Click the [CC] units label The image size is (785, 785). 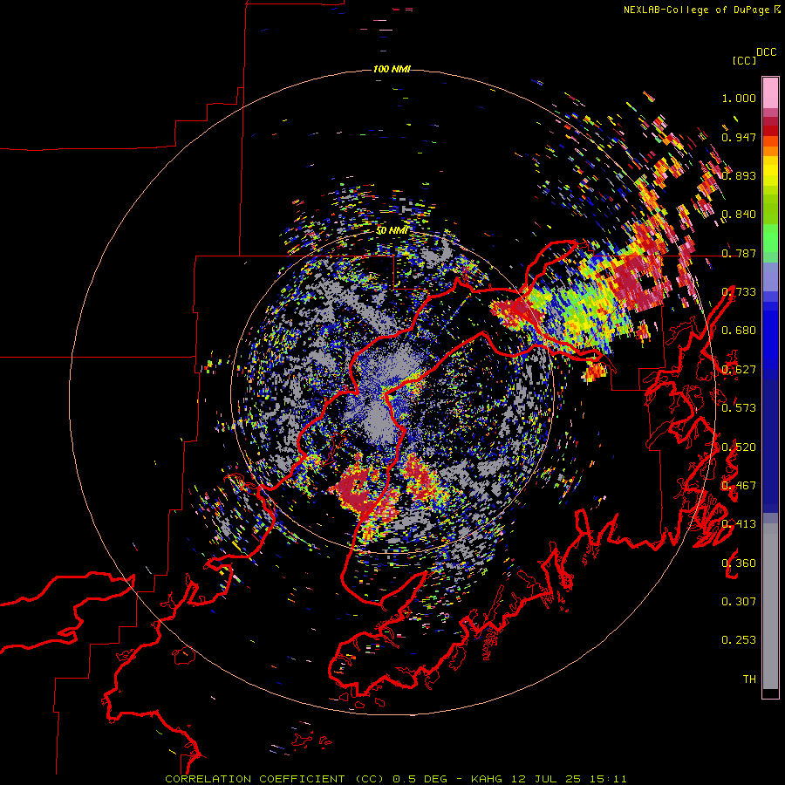pyautogui.click(x=744, y=60)
